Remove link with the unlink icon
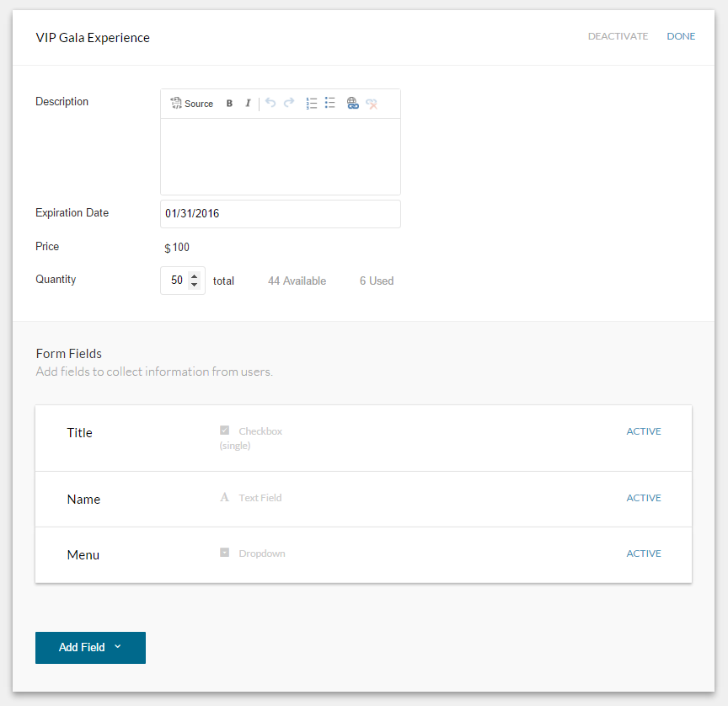Screen dimensions: 728x706 (x=372, y=103)
